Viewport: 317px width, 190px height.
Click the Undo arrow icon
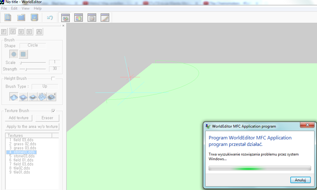(x=50, y=18)
